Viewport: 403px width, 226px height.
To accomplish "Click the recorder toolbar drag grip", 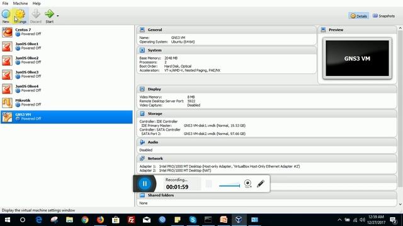I will click(x=208, y=183).
